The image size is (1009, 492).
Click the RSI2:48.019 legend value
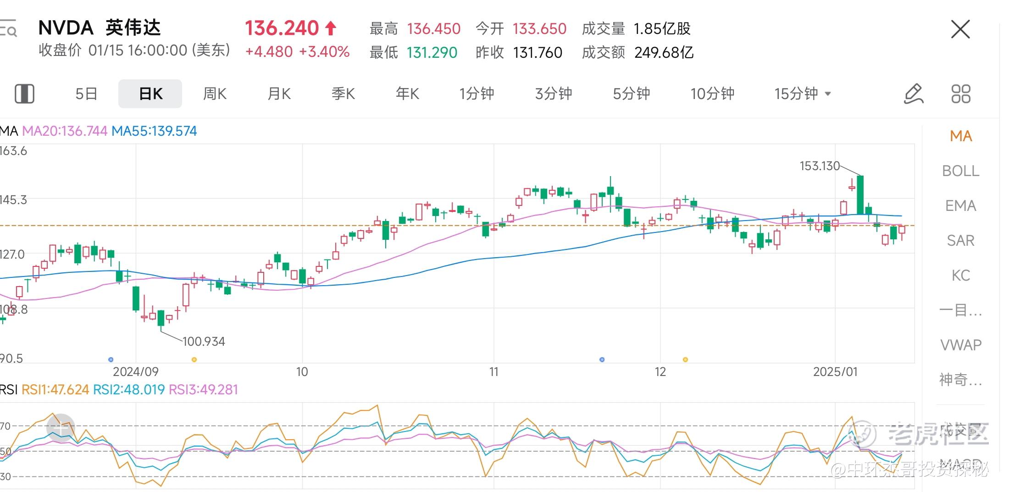[x=129, y=390]
